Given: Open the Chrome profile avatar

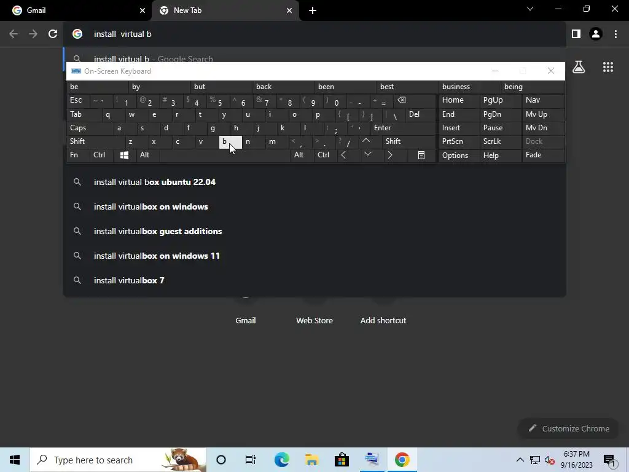Looking at the screenshot, I should pyautogui.click(x=596, y=34).
